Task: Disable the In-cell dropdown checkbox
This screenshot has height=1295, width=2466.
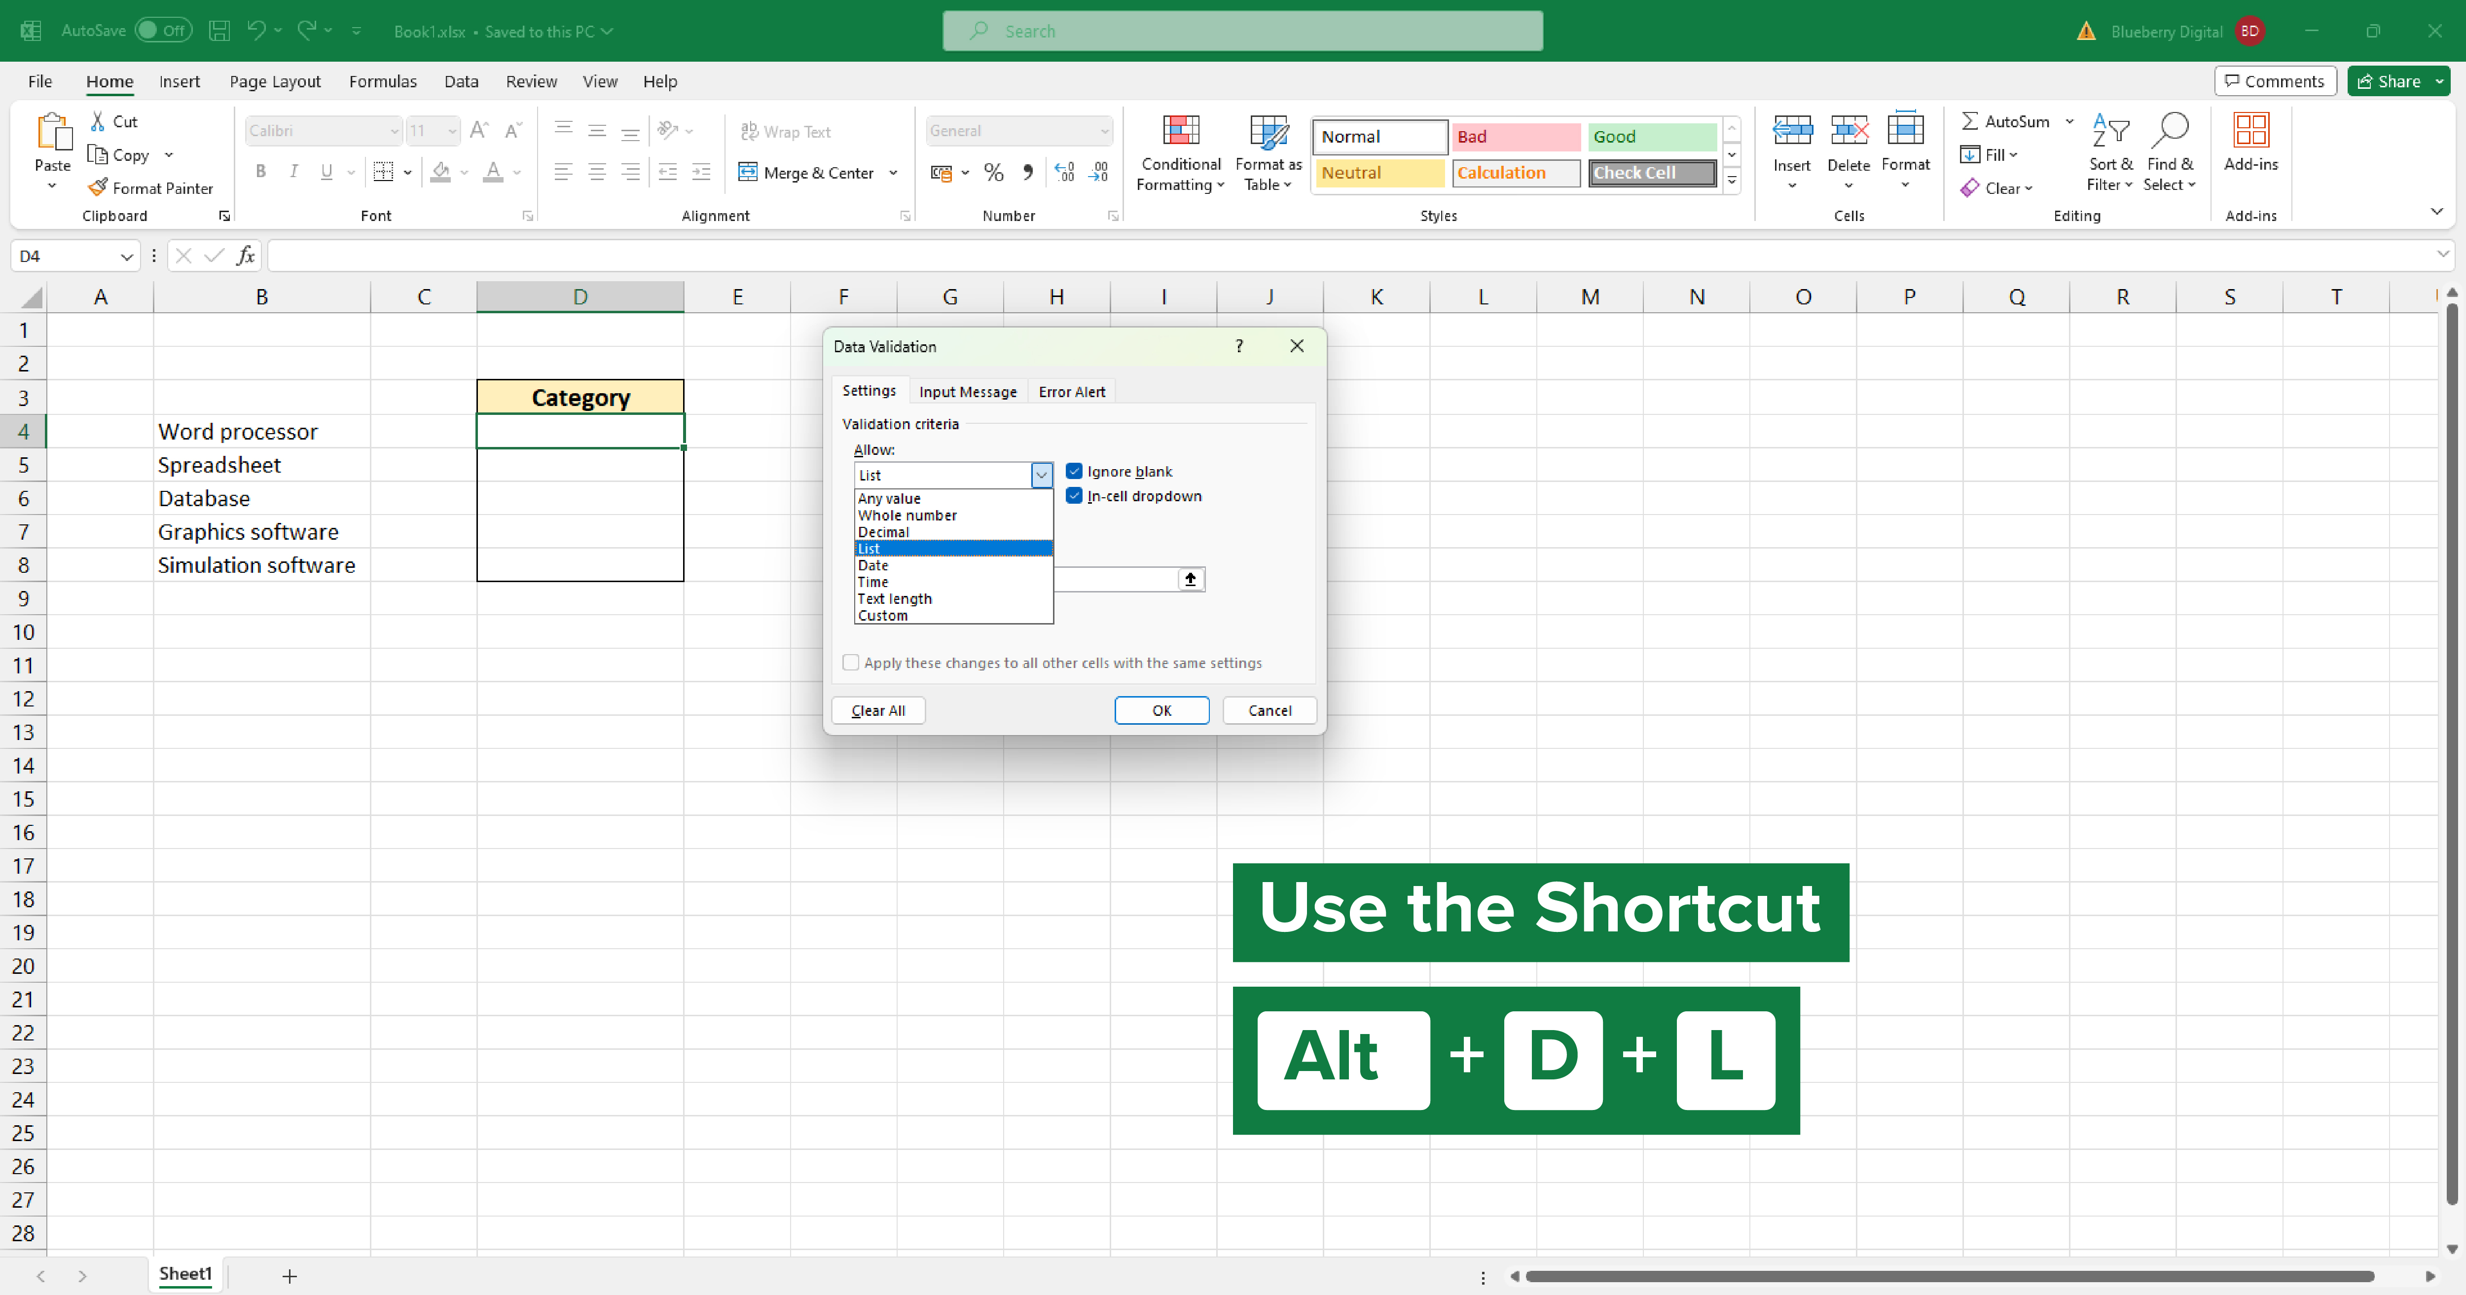Action: click(1074, 495)
